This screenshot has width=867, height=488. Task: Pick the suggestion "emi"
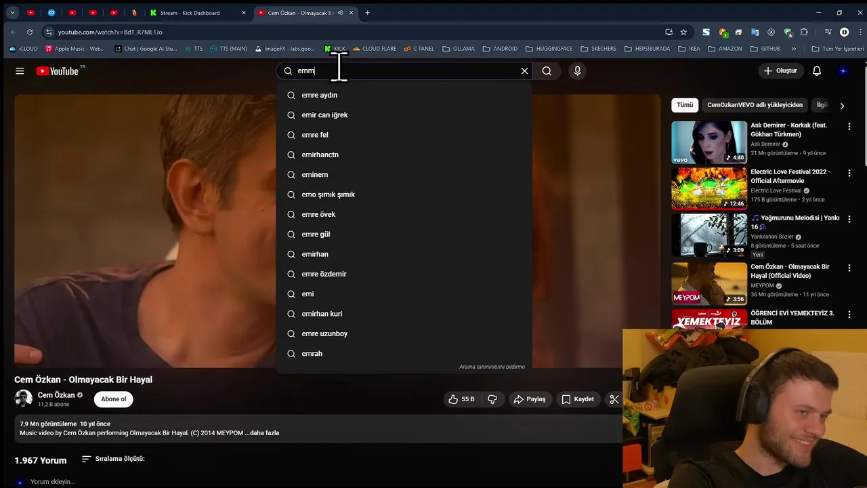(x=404, y=294)
